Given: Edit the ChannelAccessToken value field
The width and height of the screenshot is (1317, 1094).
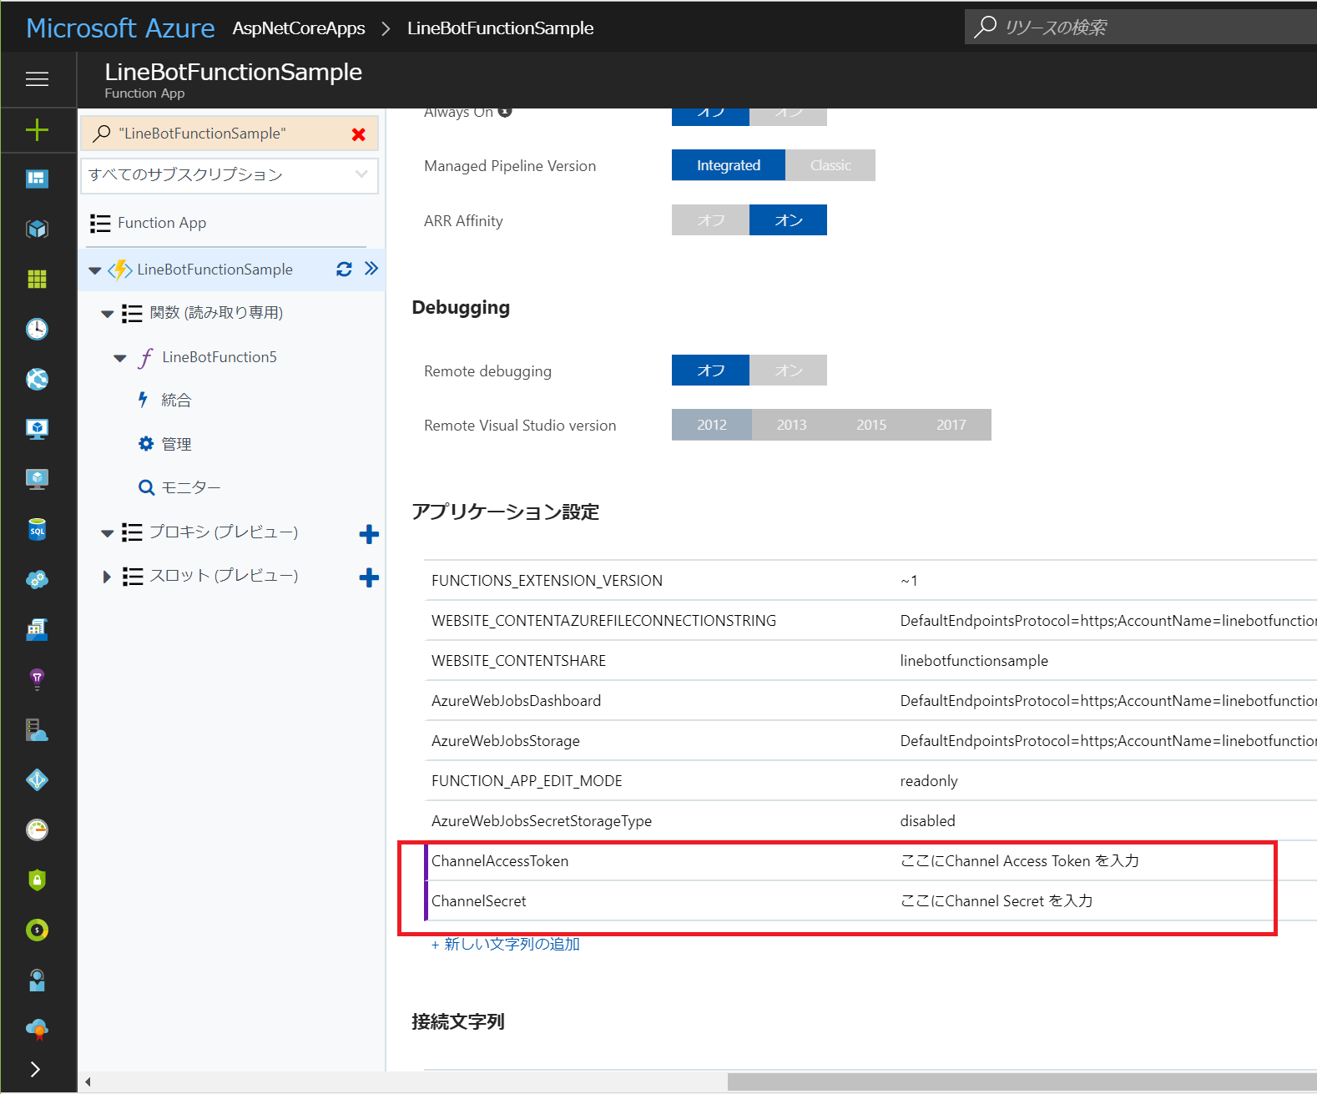Looking at the screenshot, I should 1019,861.
